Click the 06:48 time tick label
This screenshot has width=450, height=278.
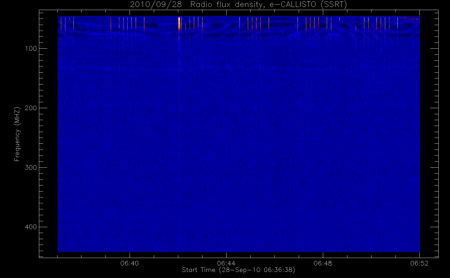[323, 263]
